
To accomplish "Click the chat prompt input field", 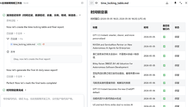I will 42,99.
